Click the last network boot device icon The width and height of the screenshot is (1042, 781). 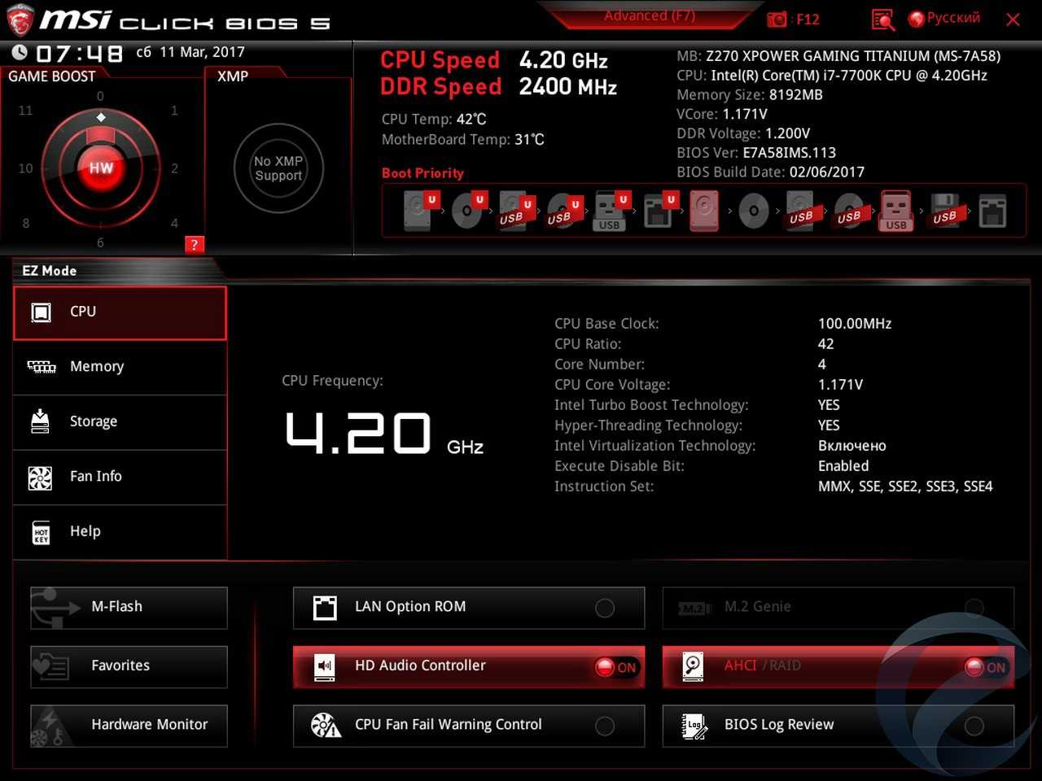pyautogui.click(x=992, y=211)
